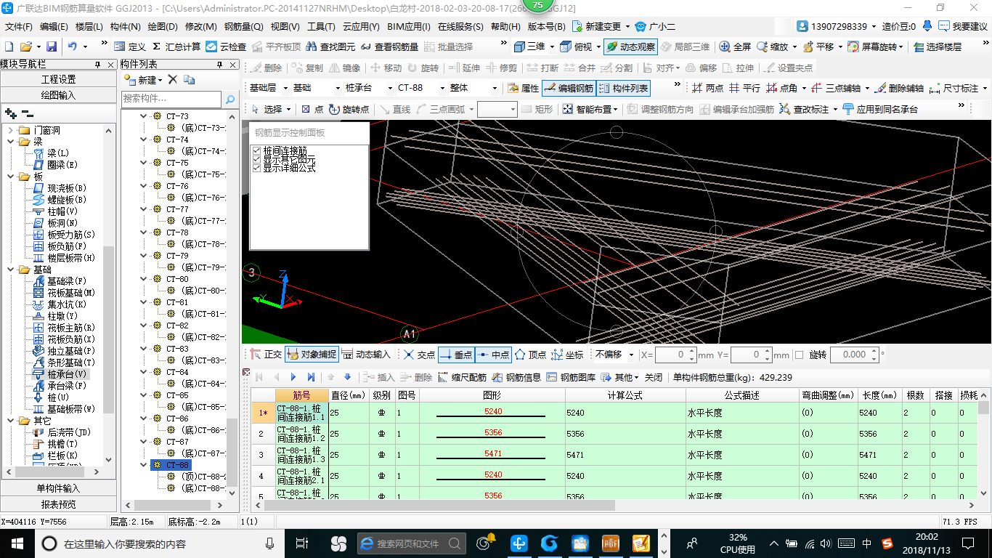This screenshot has height=558, width=992.
Task: Toggle 对象捕捉 object snap
Action: [312, 355]
